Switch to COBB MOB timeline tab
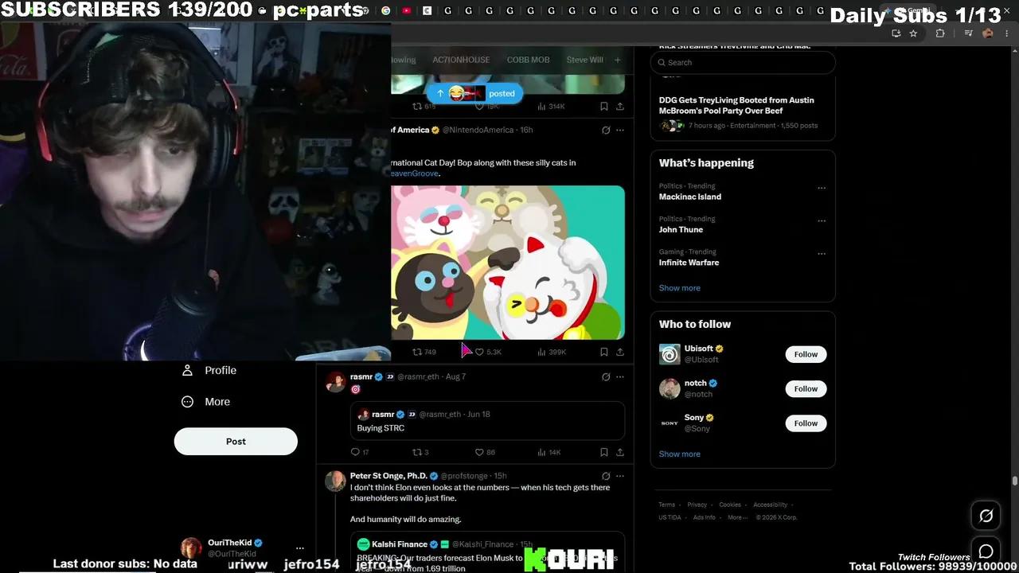The width and height of the screenshot is (1019, 573). [x=529, y=60]
